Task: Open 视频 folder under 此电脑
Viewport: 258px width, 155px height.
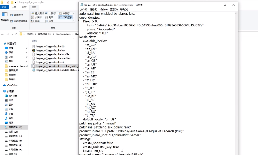Action: pyautogui.click(x=9, y=100)
